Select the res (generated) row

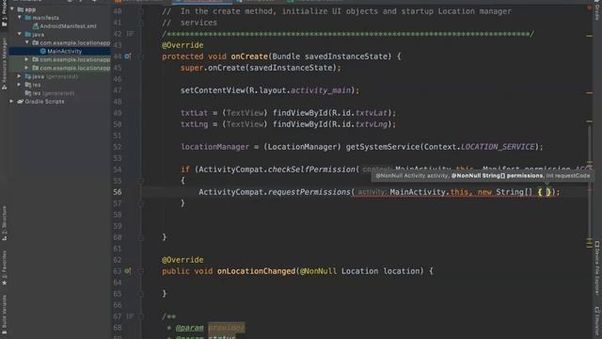click(x=59, y=93)
